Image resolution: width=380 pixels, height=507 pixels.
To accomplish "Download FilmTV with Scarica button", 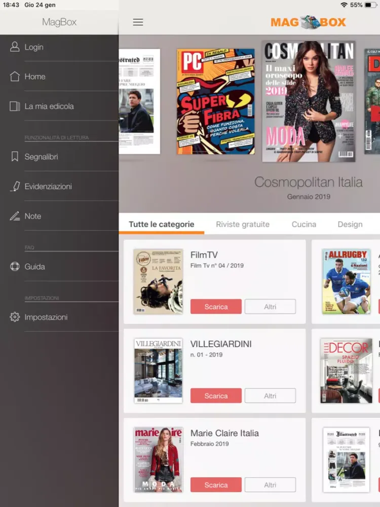I will pos(216,307).
